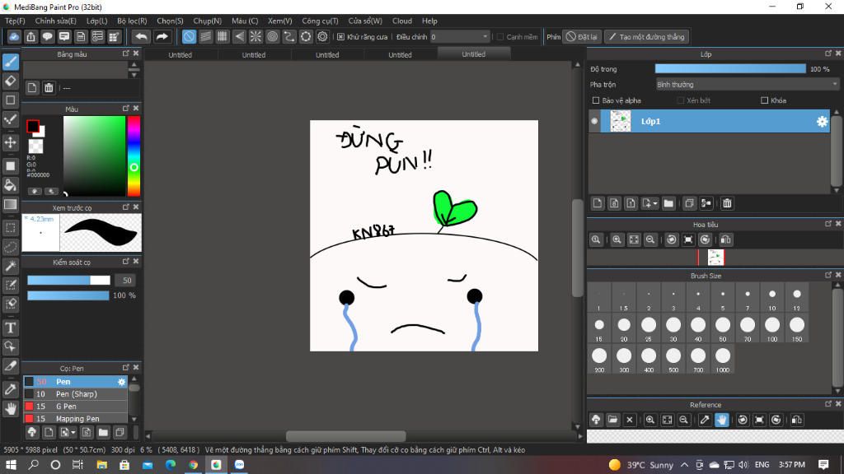The image size is (844, 474).
Task: Enable the Bảo vệ alpha checkbox
Action: coord(596,100)
